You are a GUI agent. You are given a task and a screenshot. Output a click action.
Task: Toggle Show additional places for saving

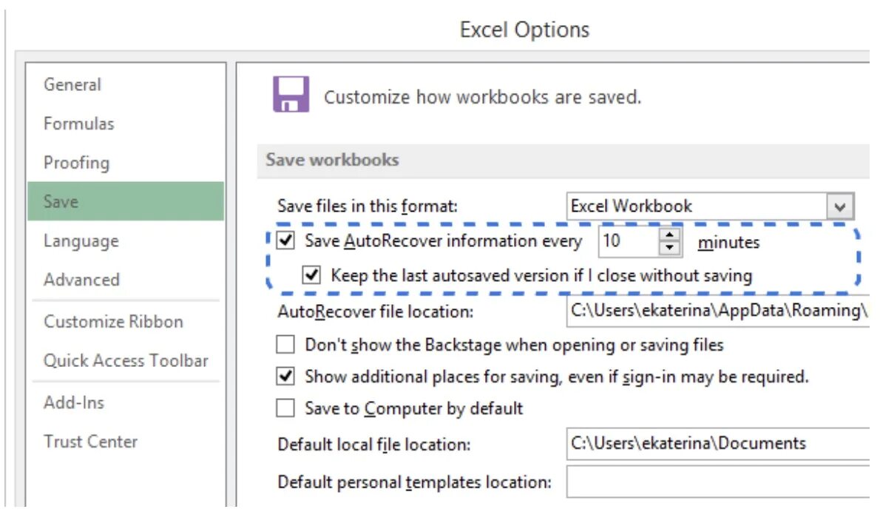285,377
